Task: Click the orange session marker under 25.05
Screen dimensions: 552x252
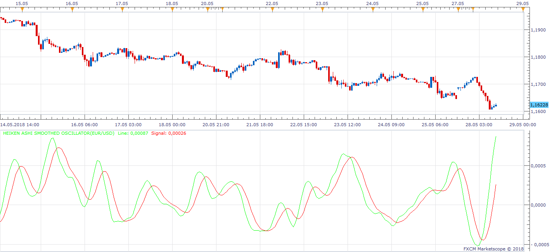Action: [422, 10]
